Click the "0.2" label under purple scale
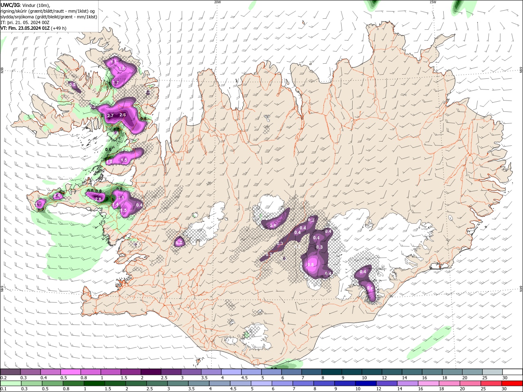 coord(3,378)
